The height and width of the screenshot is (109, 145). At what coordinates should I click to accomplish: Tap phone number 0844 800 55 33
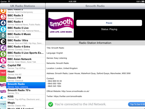pyautogui.click(x=55, y=81)
